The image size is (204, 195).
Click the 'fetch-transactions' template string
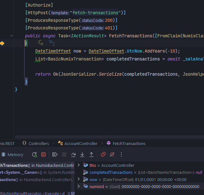(x=95, y=13)
